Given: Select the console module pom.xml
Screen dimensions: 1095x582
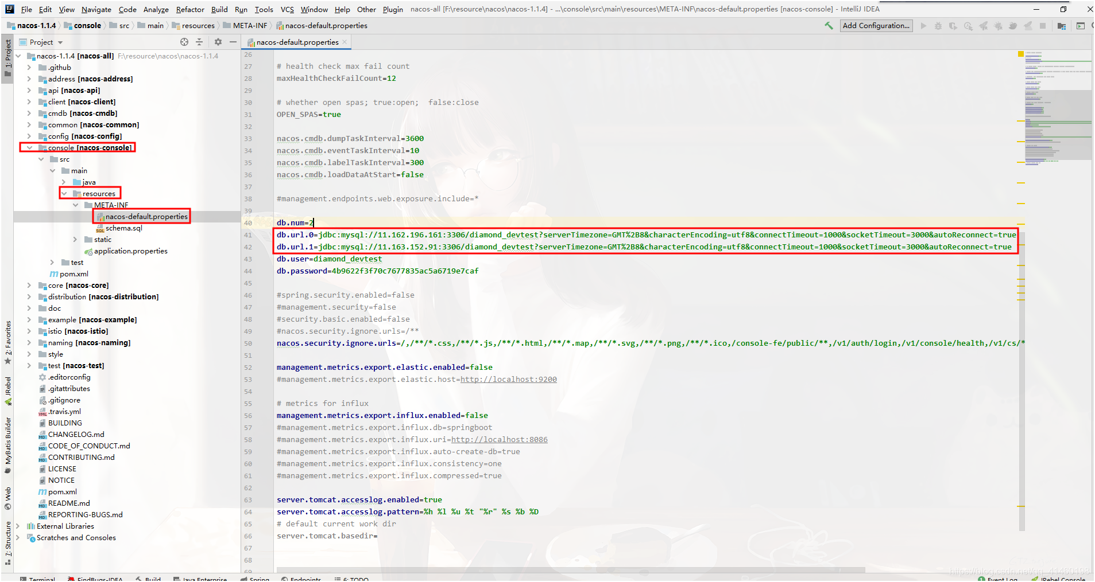Looking at the screenshot, I should click(x=69, y=274).
